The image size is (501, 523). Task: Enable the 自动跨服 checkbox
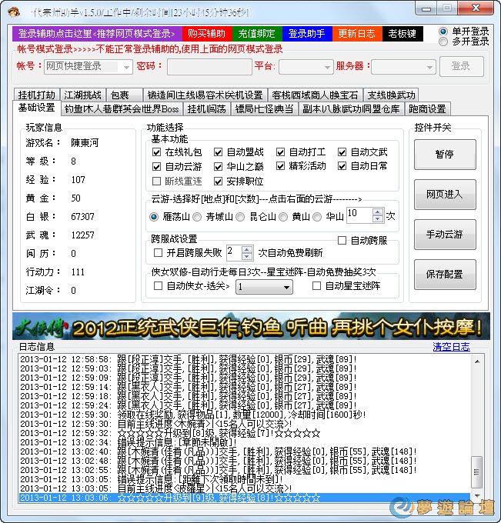(x=342, y=241)
